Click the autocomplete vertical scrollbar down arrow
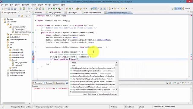 116,90
